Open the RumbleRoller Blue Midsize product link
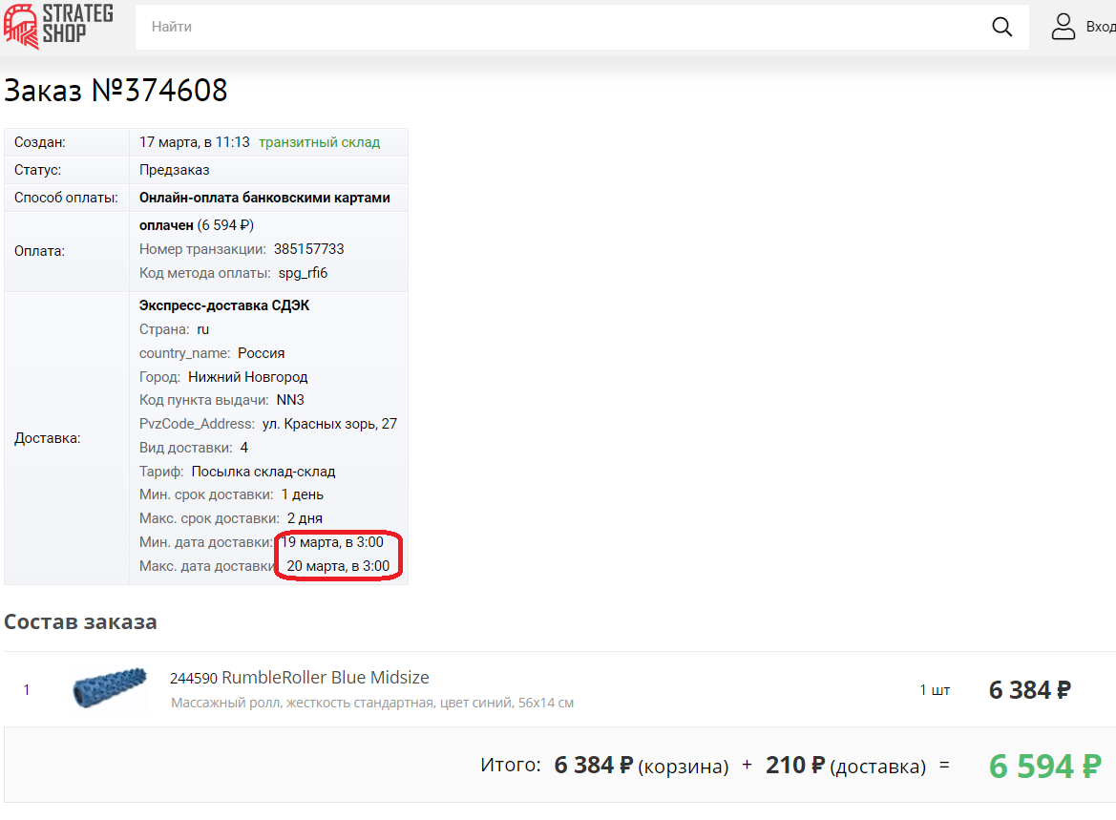1116x820 pixels. pos(326,677)
